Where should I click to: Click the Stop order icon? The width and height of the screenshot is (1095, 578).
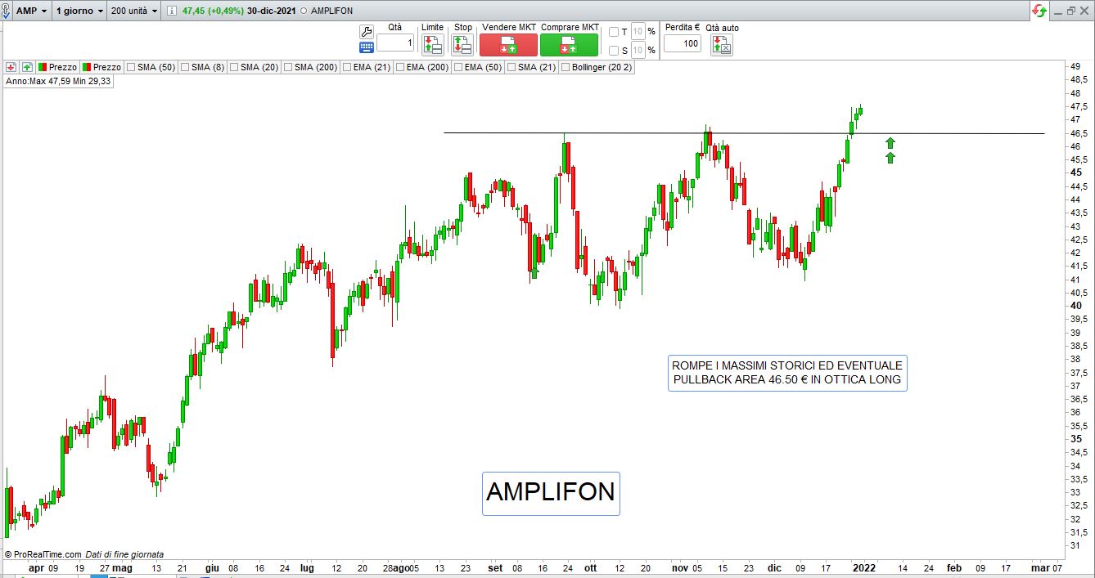(x=462, y=45)
